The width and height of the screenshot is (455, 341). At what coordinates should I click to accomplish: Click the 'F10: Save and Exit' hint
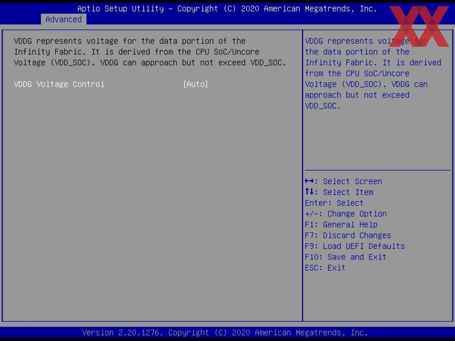(x=346, y=257)
